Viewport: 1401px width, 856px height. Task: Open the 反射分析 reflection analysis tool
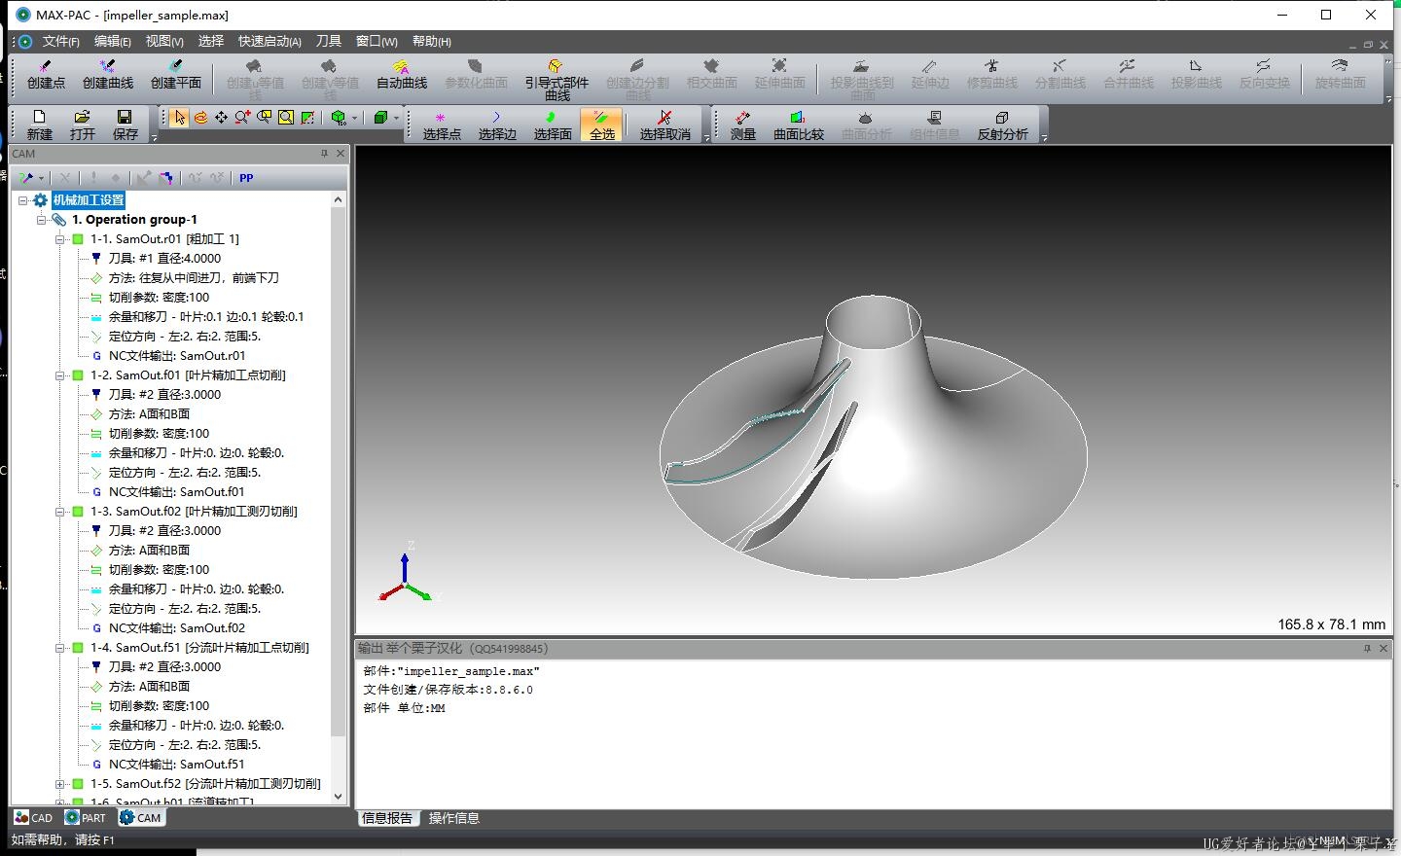click(x=1003, y=125)
